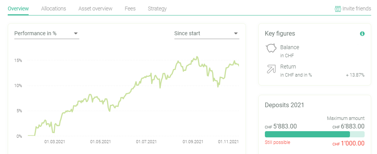
Task: Click the Return arrow icon
Action: coord(271,68)
